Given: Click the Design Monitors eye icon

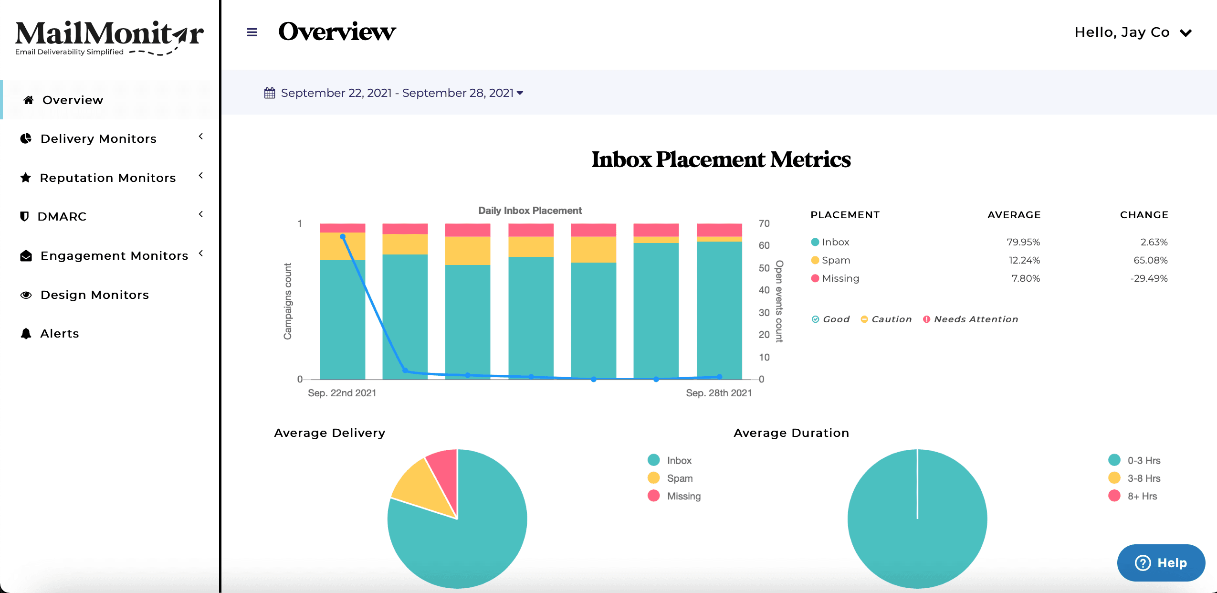Looking at the screenshot, I should [x=26, y=295].
